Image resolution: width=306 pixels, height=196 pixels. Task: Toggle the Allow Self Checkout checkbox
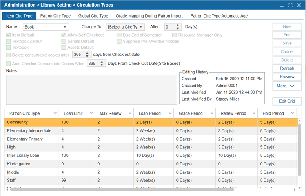pyautogui.click(x=64, y=35)
